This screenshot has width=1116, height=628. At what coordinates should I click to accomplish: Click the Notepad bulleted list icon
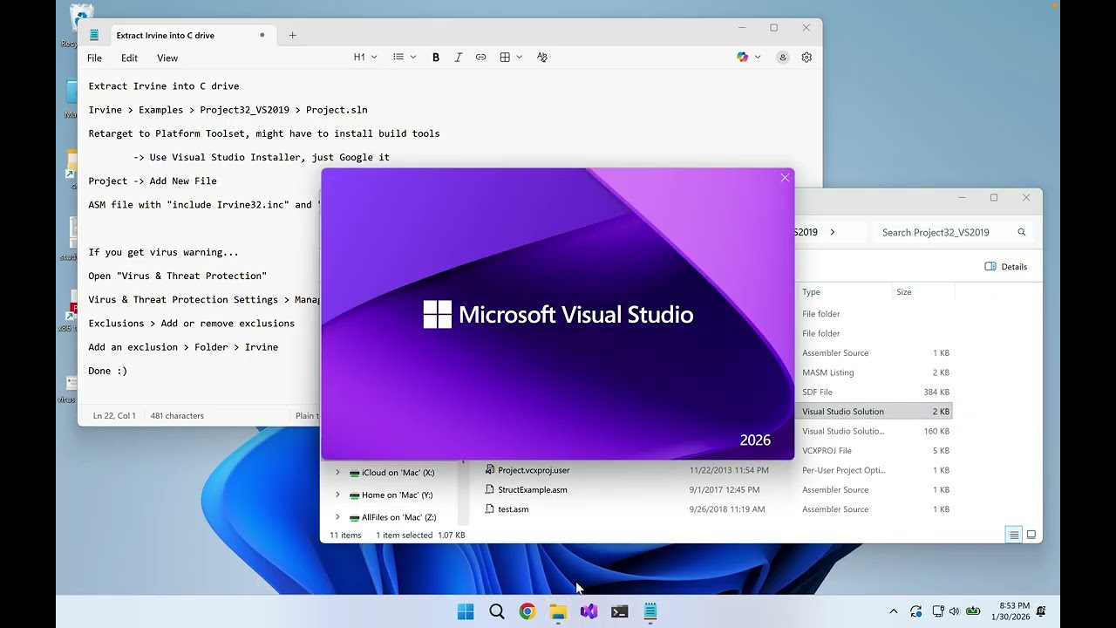pos(398,58)
